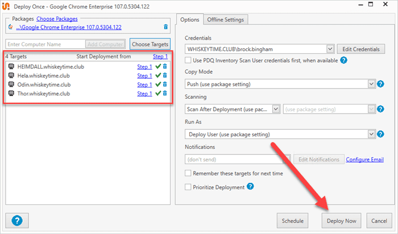
Task: Click Step 1 link for Hela.whiskeytime.club
Action: pos(144,76)
